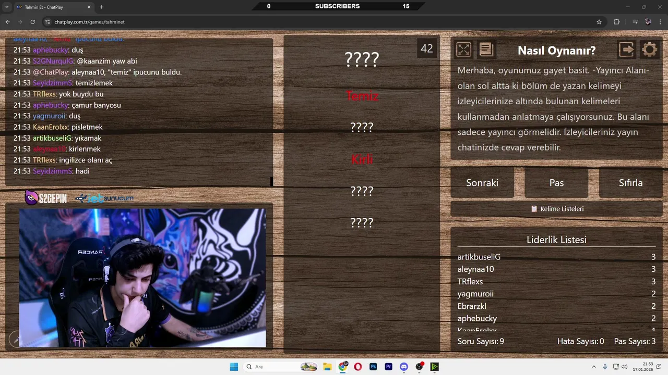Click the chat message "kirlenmek"
The height and width of the screenshot is (375, 668).
click(x=85, y=149)
